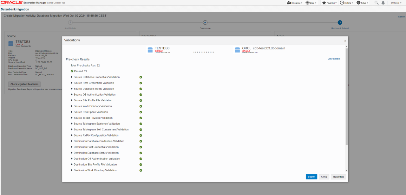Expand Source Tablespace Self-Containment Validation

point(72,129)
